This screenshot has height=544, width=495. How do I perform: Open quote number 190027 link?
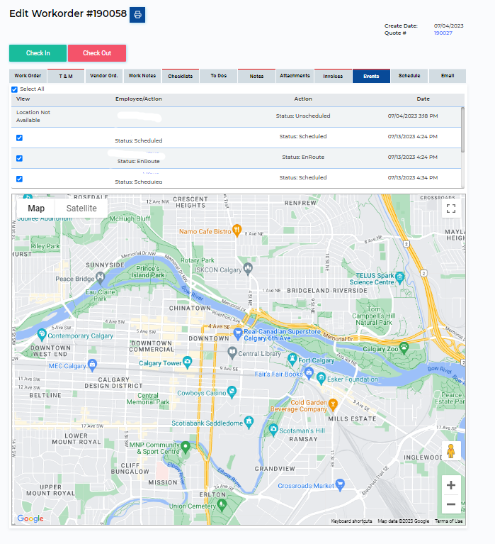click(x=443, y=33)
